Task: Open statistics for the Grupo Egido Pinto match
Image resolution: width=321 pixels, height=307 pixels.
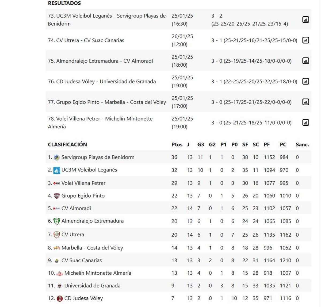Action: (306, 102)
